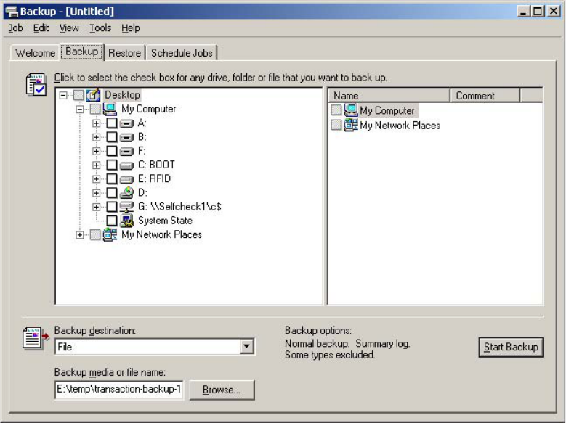Screen dimensions: 566x423
Task: Select the Backup tab
Action: (82, 52)
